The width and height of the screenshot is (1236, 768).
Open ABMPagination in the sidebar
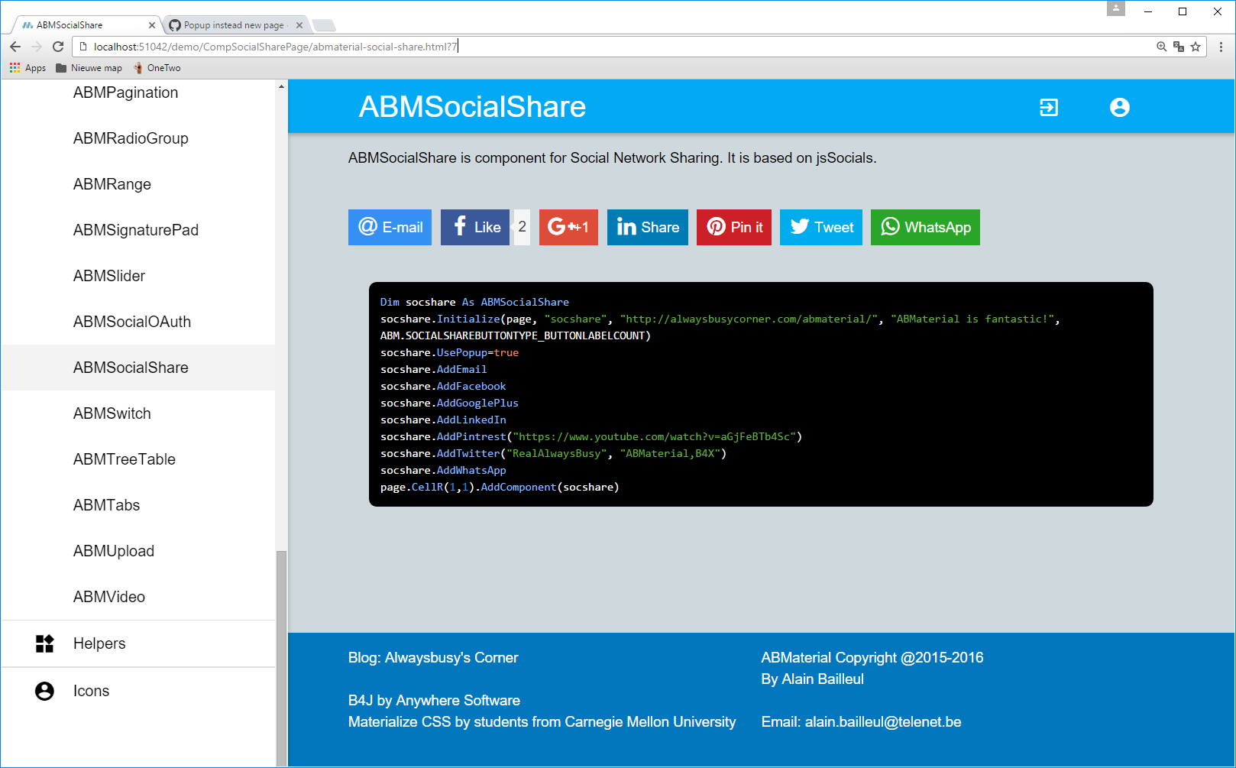(x=138, y=92)
